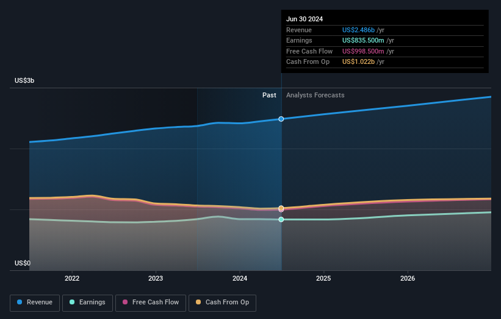
Task: Toggle the Free Cash Flow legend button
Action: (151, 303)
